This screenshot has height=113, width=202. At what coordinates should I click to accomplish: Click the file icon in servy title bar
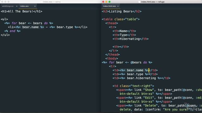tap(41, 2)
